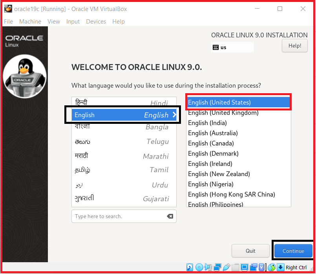
Task: Select Bangla in language list
Action: [124, 127]
